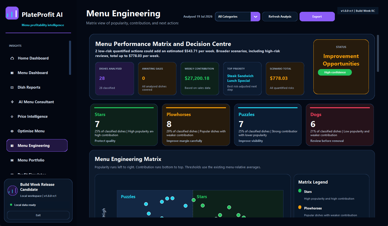Navigate to Price Intelligence
The image size is (388, 226).
point(37,117)
